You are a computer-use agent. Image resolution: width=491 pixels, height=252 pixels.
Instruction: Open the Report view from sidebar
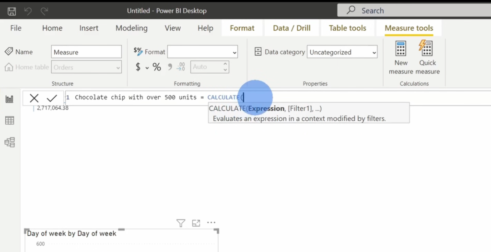(x=10, y=99)
